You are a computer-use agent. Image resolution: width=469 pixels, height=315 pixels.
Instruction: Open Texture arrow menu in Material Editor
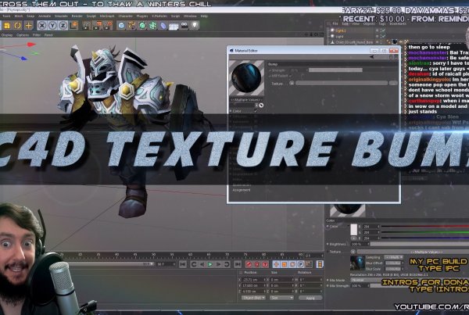[292, 83]
